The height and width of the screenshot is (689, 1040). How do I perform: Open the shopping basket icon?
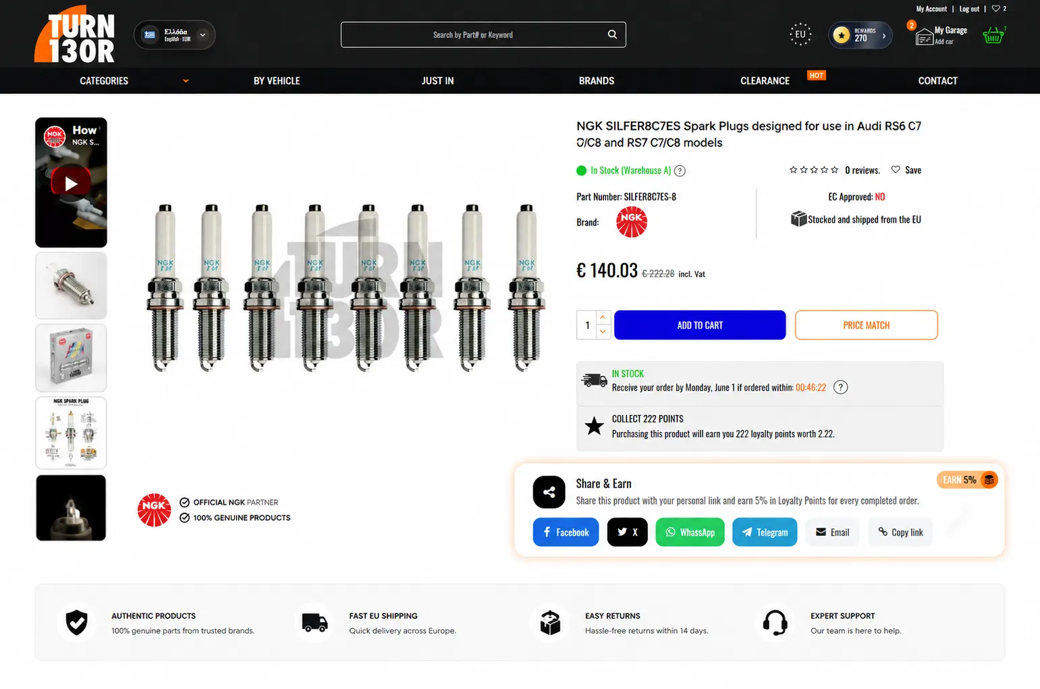pos(993,35)
